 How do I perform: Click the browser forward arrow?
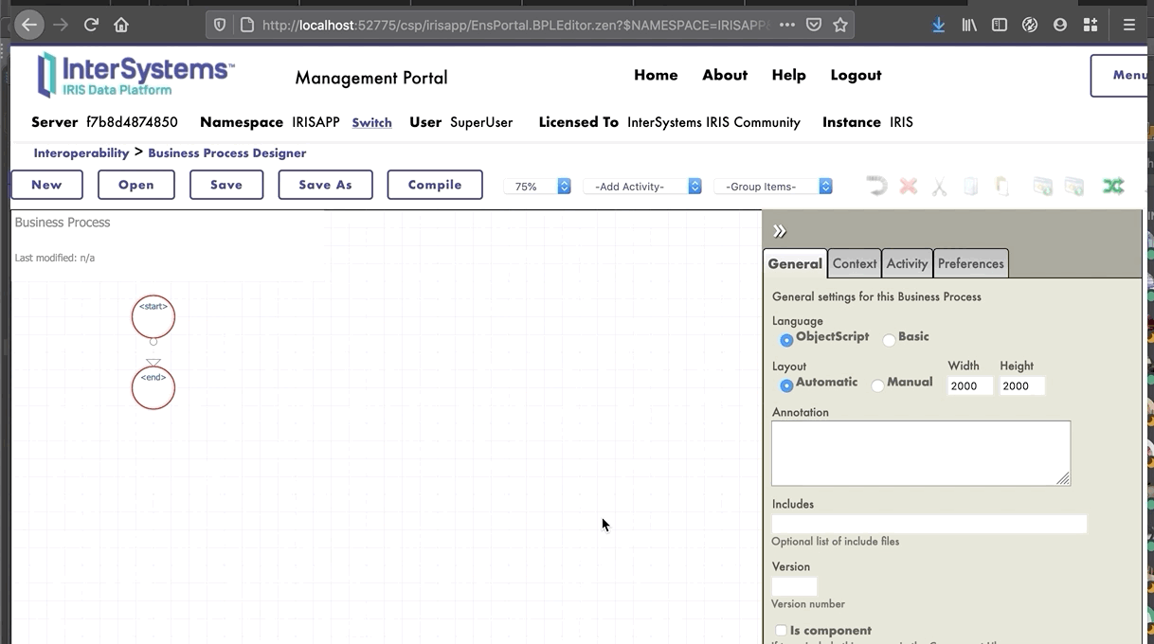pos(62,26)
